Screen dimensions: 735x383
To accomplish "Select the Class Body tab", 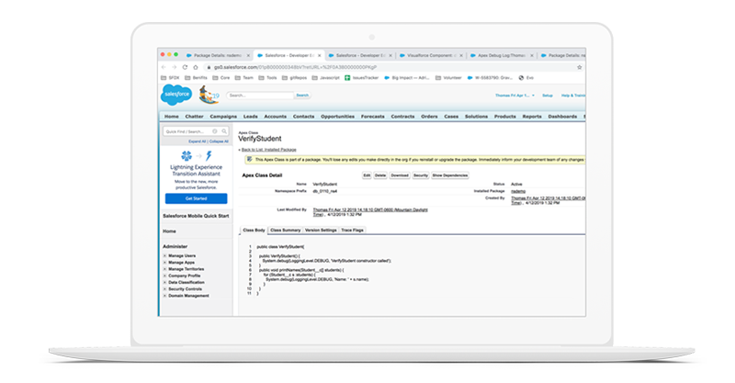I will [x=254, y=231].
